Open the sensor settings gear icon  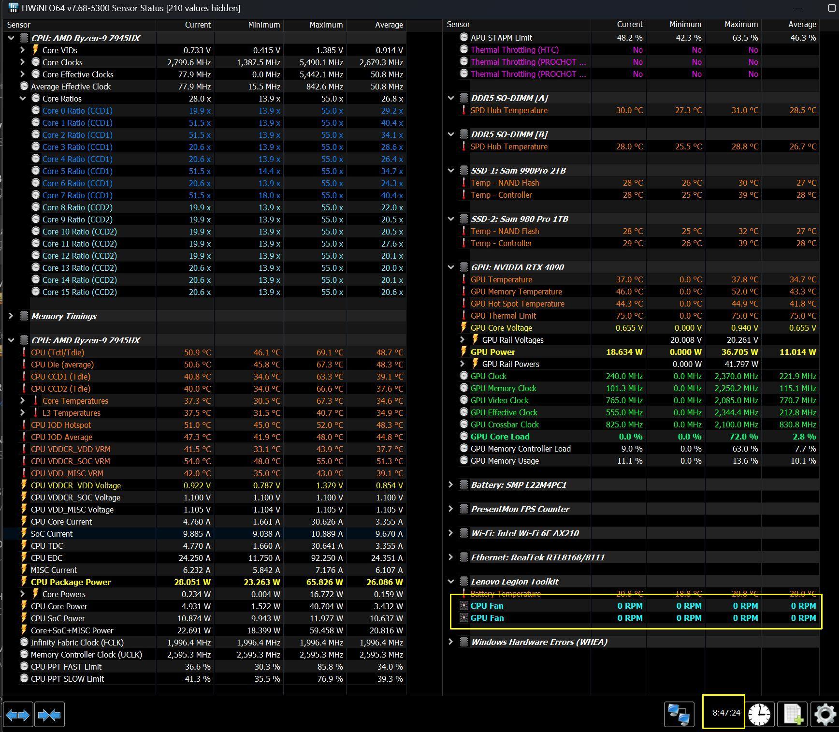825,714
